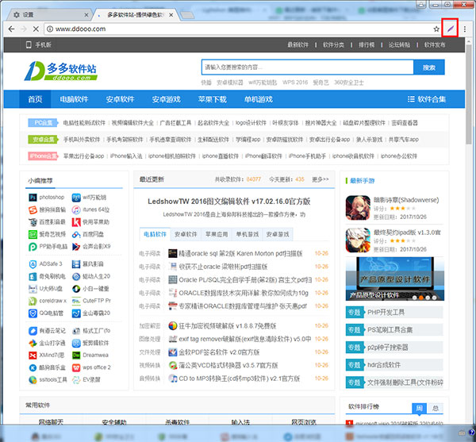Open 电脑软件 in the blue nav bar
476x442 pixels.
[x=74, y=99]
